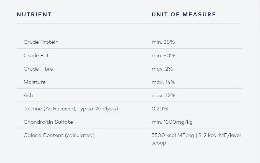The image size is (260, 163).
Task: Select the Crude Fibre row label
Action: point(38,69)
